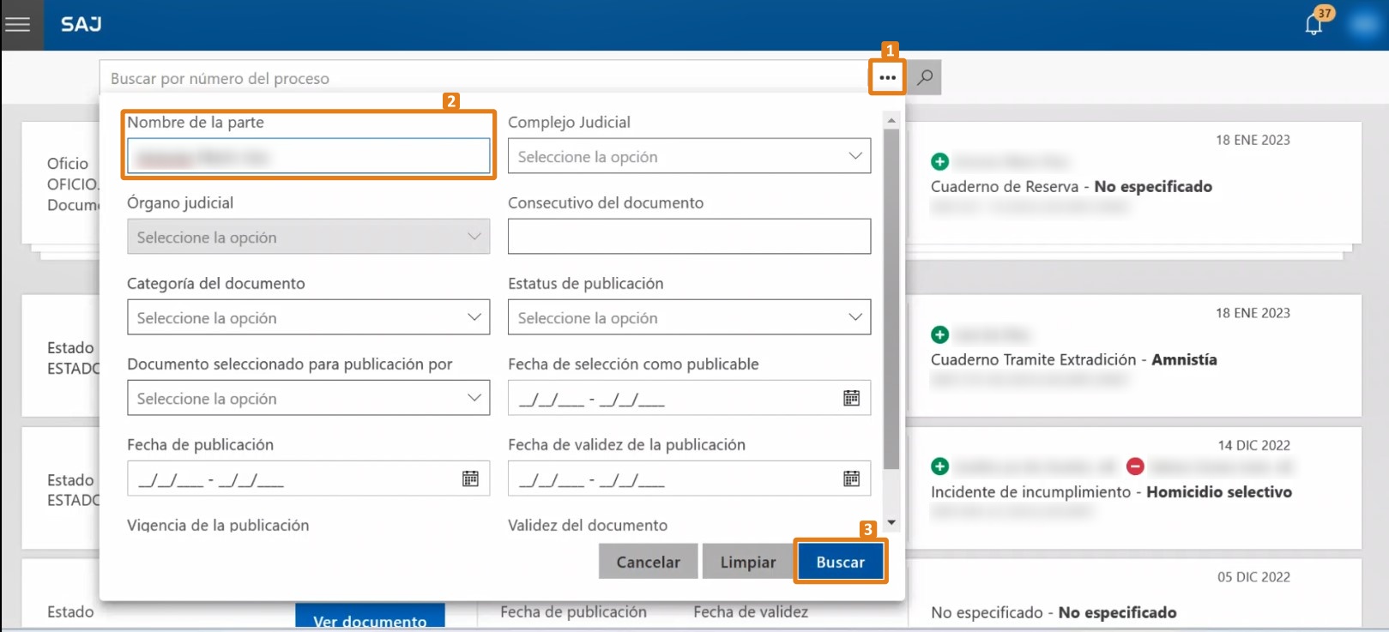The image size is (1389, 632).
Task: Click green plus icon on Incidente de incumplimiento card
Action: click(x=939, y=466)
